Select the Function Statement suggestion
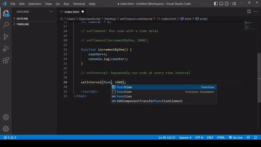 pyautogui.click(x=164, y=92)
